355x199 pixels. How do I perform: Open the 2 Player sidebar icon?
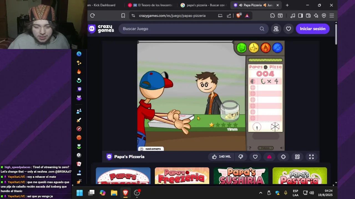(79, 111)
